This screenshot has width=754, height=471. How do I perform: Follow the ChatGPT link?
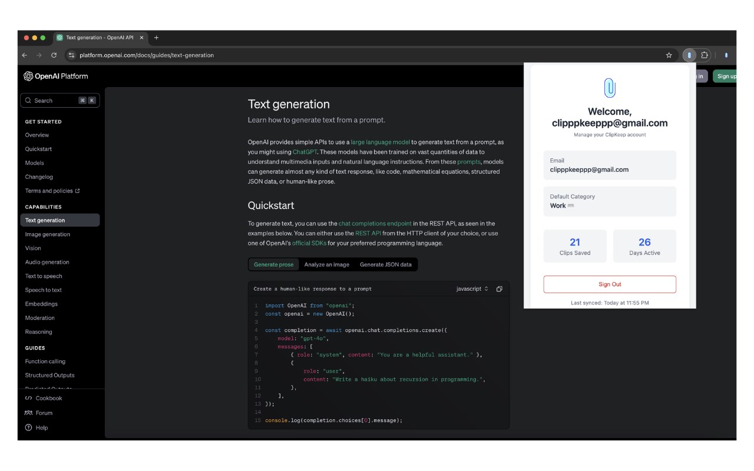tap(305, 152)
